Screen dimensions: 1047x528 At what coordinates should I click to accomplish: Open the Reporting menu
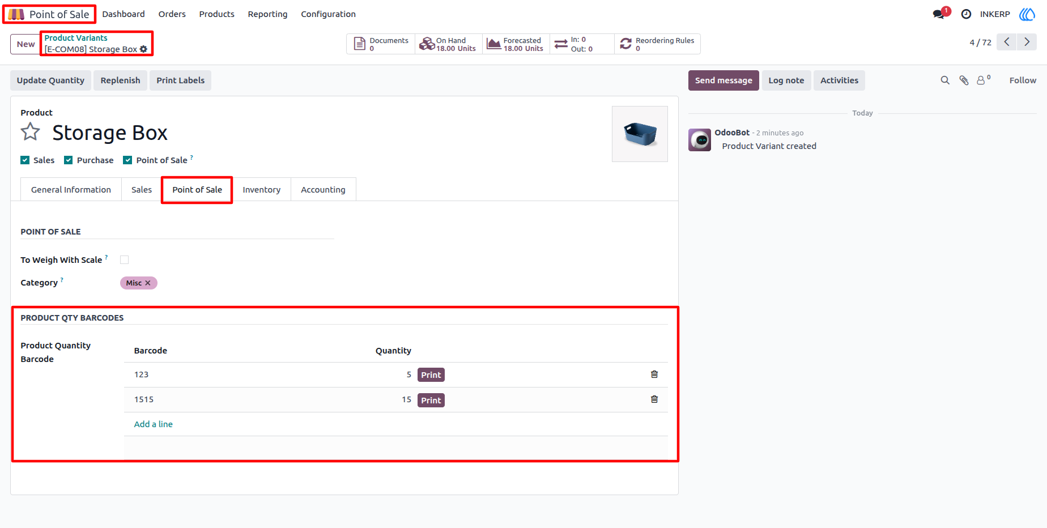click(267, 14)
